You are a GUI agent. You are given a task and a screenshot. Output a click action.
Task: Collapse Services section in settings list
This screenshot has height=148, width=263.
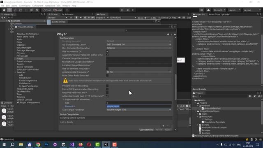click(15, 72)
